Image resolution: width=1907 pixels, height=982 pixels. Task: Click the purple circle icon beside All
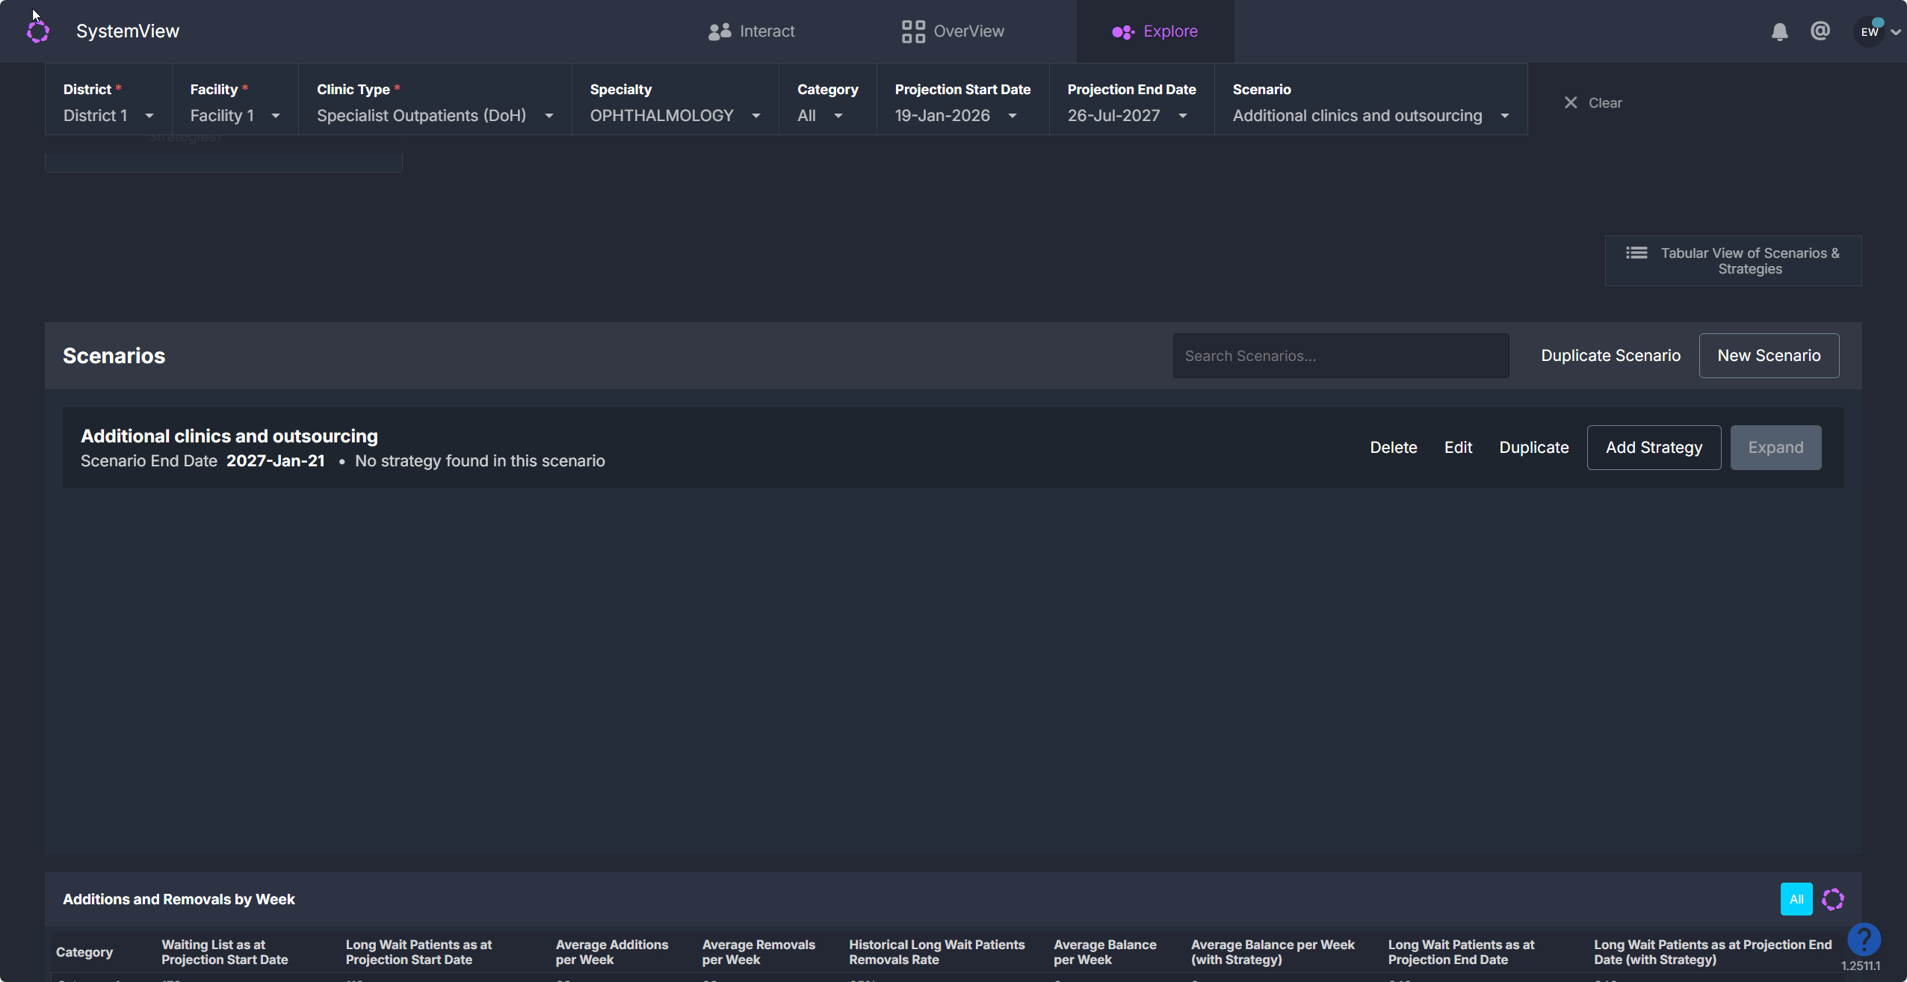tap(1832, 899)
